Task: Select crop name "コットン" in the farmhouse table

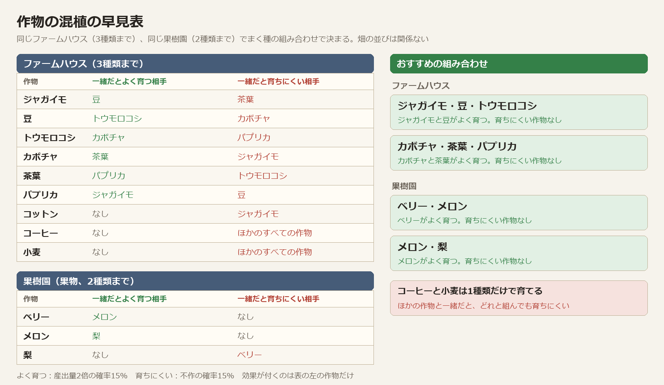Action: (41, 214)
